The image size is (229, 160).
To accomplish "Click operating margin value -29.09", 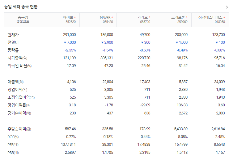I will point(145,105).
